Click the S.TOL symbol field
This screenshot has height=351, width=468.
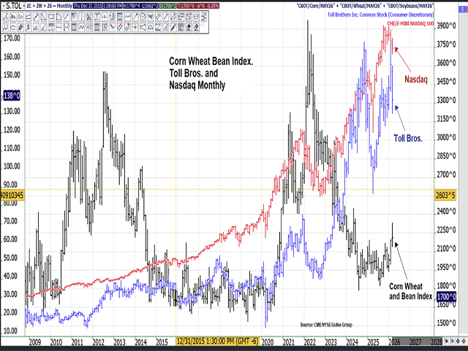coord(13,6)
